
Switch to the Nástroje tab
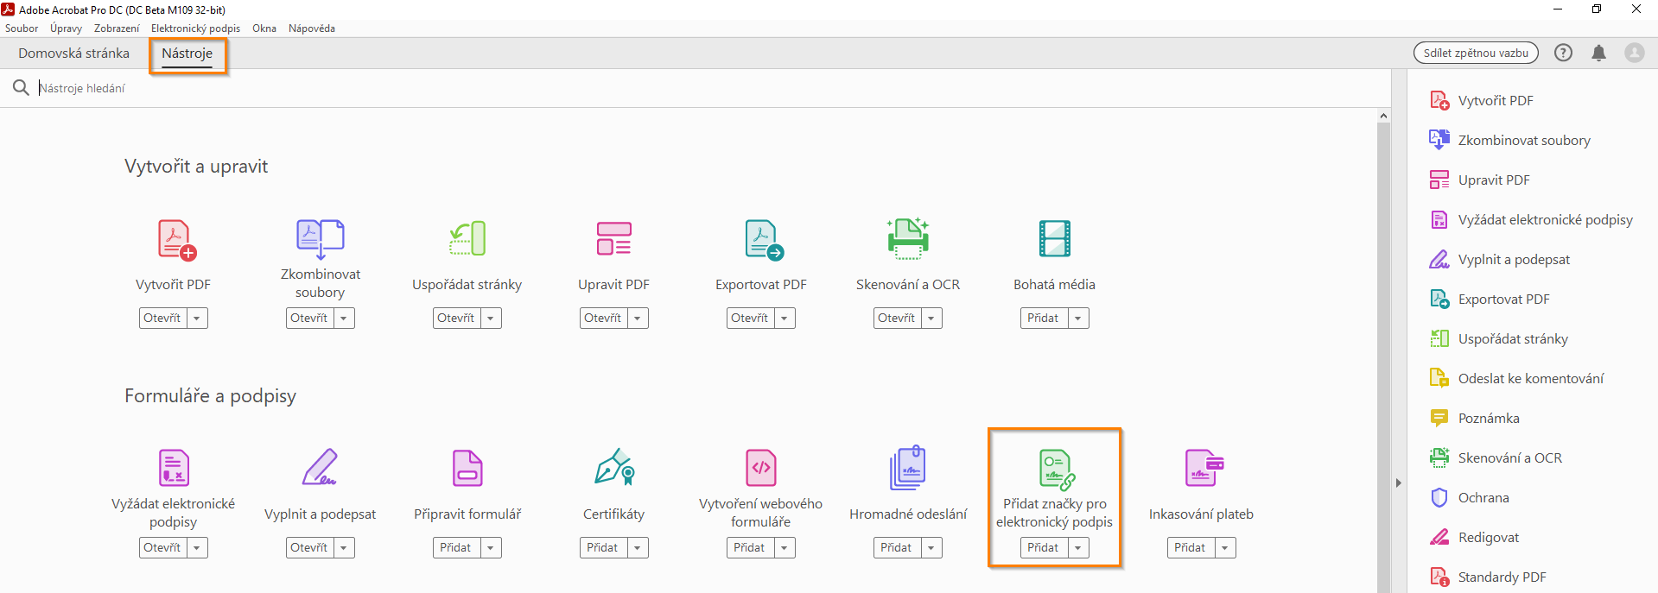point(187,53)
